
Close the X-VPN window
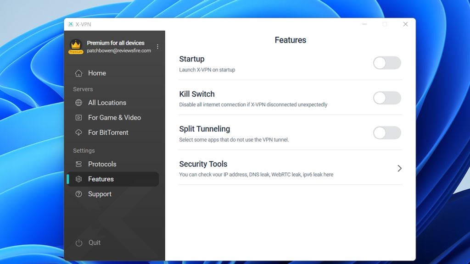[406, 24]
